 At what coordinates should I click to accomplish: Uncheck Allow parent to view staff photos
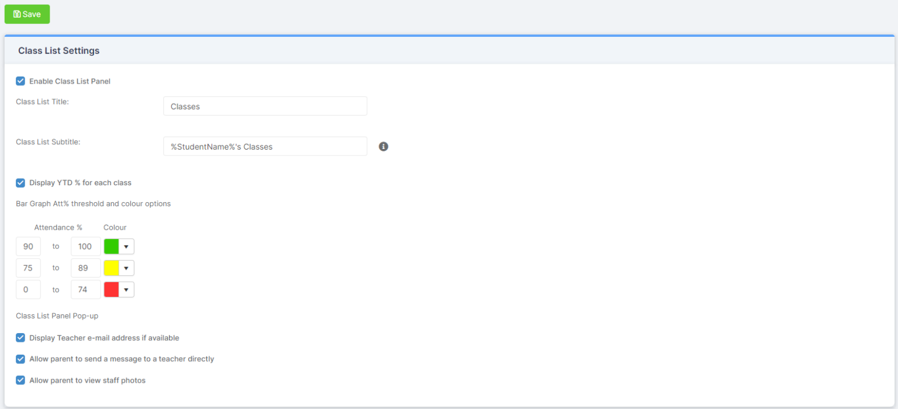20,380
